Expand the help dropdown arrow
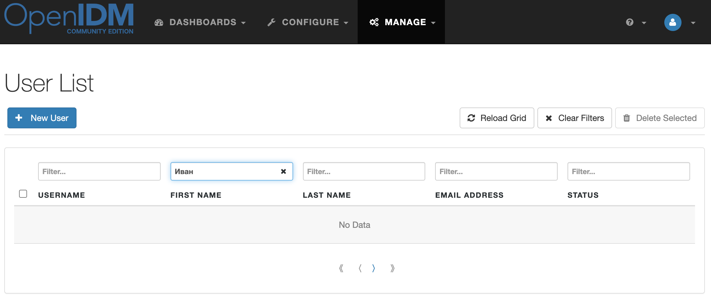This screenshot has width=711, height=296. pyautogui.click(x=644, y=23)
